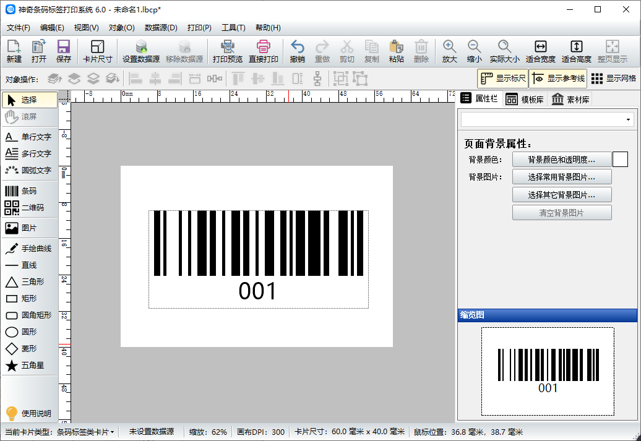
Task: Switch to the 素材库 tab
Action: pyautogui.click(x=570, y=100)
